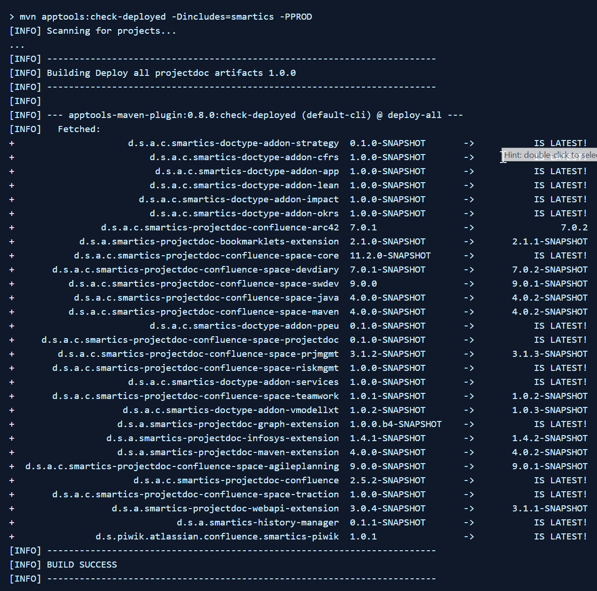Screen dimensions: 597x591
Task: Click version 1.0.0.b4-SNAPSHOT of graph-extension
Action: click(396, 424)
